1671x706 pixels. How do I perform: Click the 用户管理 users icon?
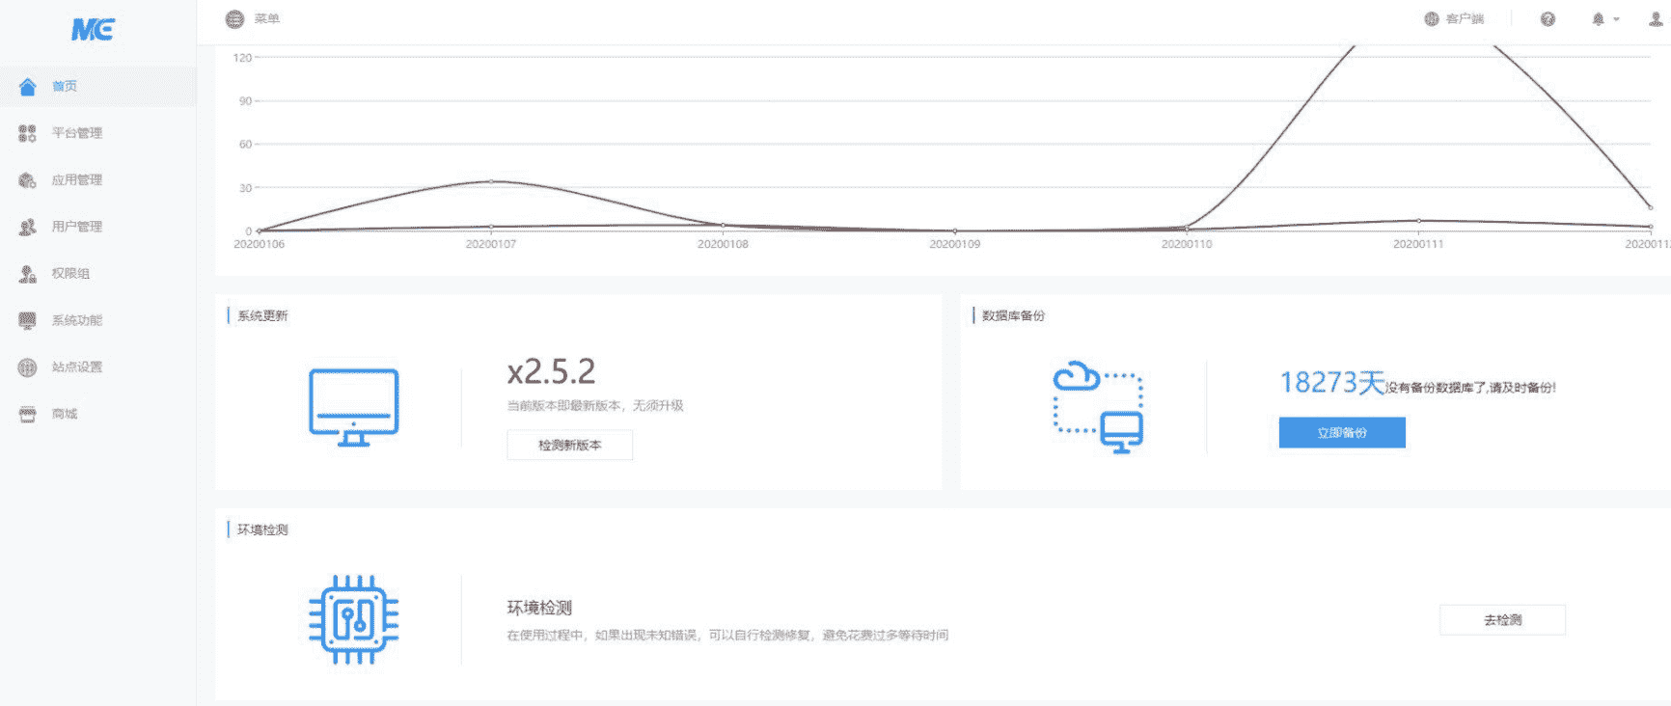click(28, 227)
